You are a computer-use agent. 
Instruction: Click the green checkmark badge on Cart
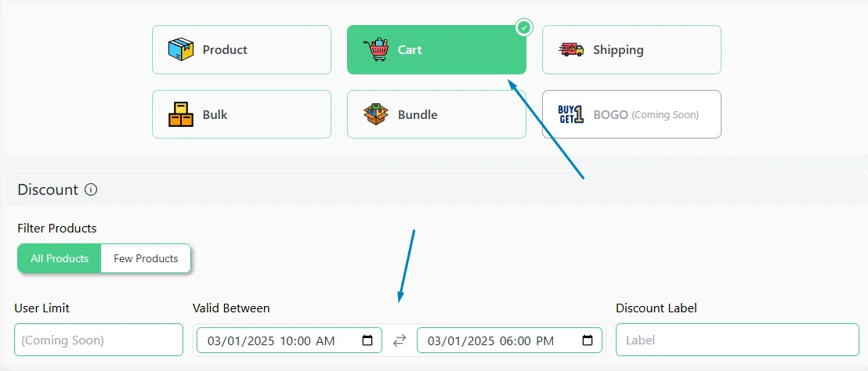tap(524, 27)
